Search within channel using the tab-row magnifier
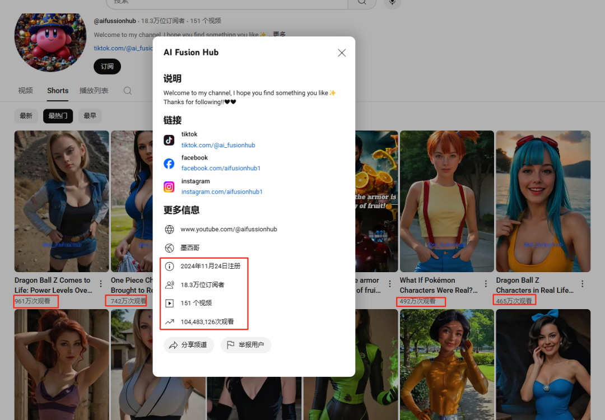The width and height of the screenshot is (605, 420). 128,91
